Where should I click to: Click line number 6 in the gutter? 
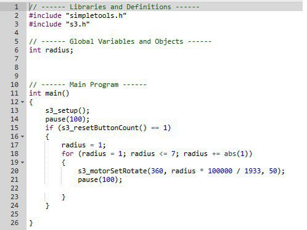point(16,50)
